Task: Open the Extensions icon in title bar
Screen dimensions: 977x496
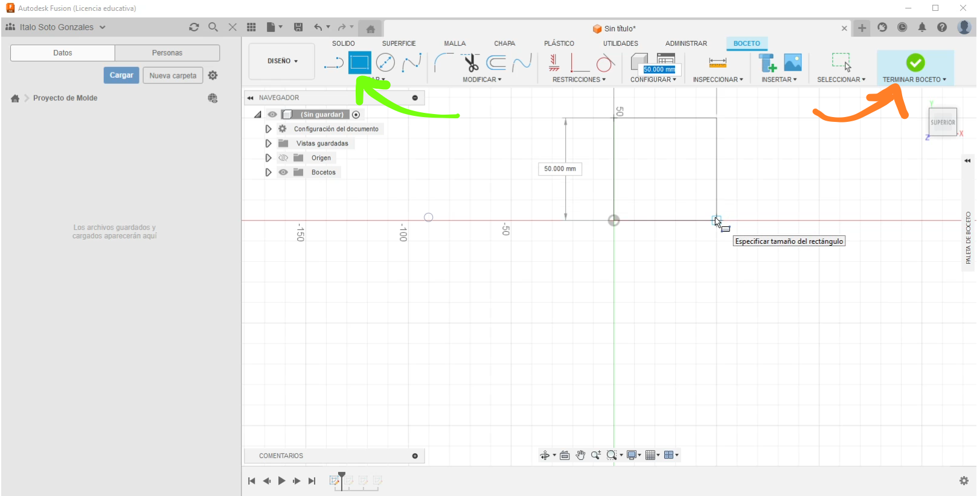Action: [882, 27]
